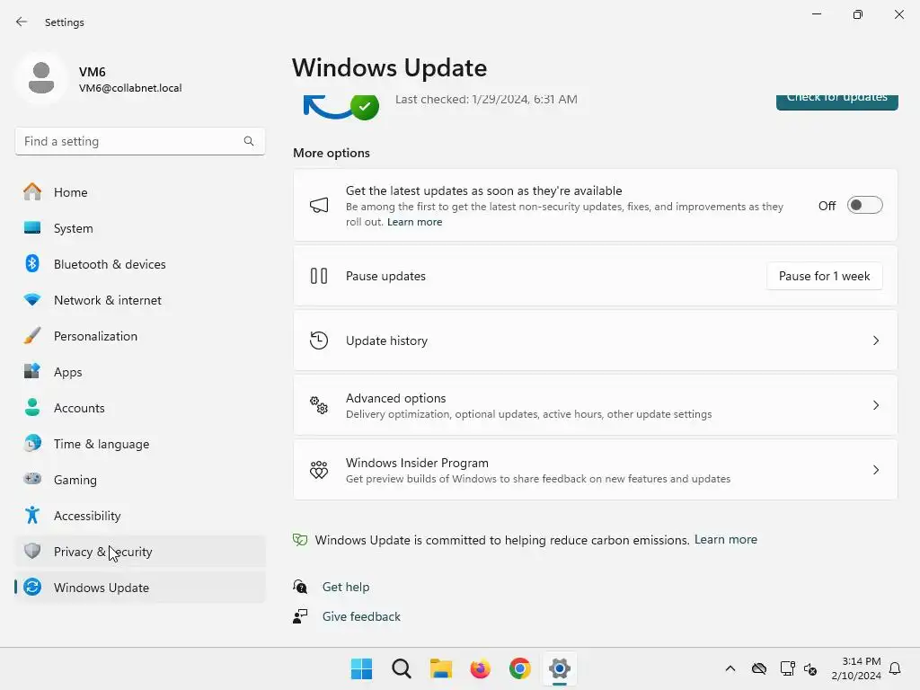Select Time & language label in sidebar
This screenshot has height=690, width=920.
pos(102,444)
